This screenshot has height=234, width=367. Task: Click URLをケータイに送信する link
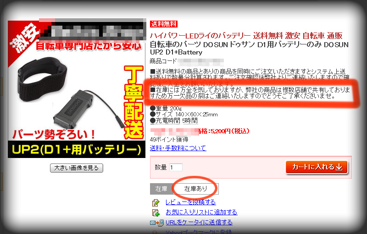(x=199, y=222)
